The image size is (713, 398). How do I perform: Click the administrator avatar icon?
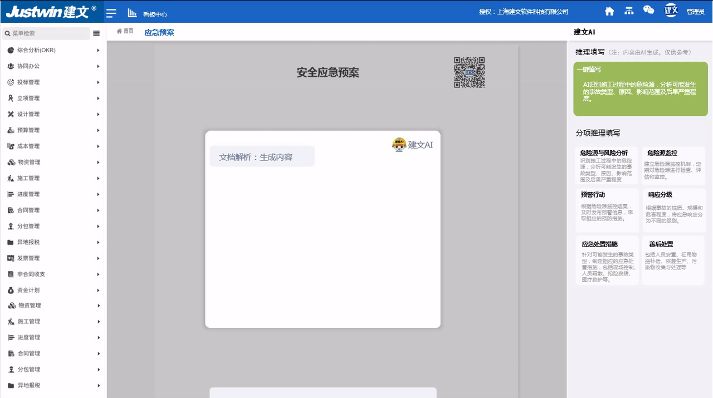671,11
